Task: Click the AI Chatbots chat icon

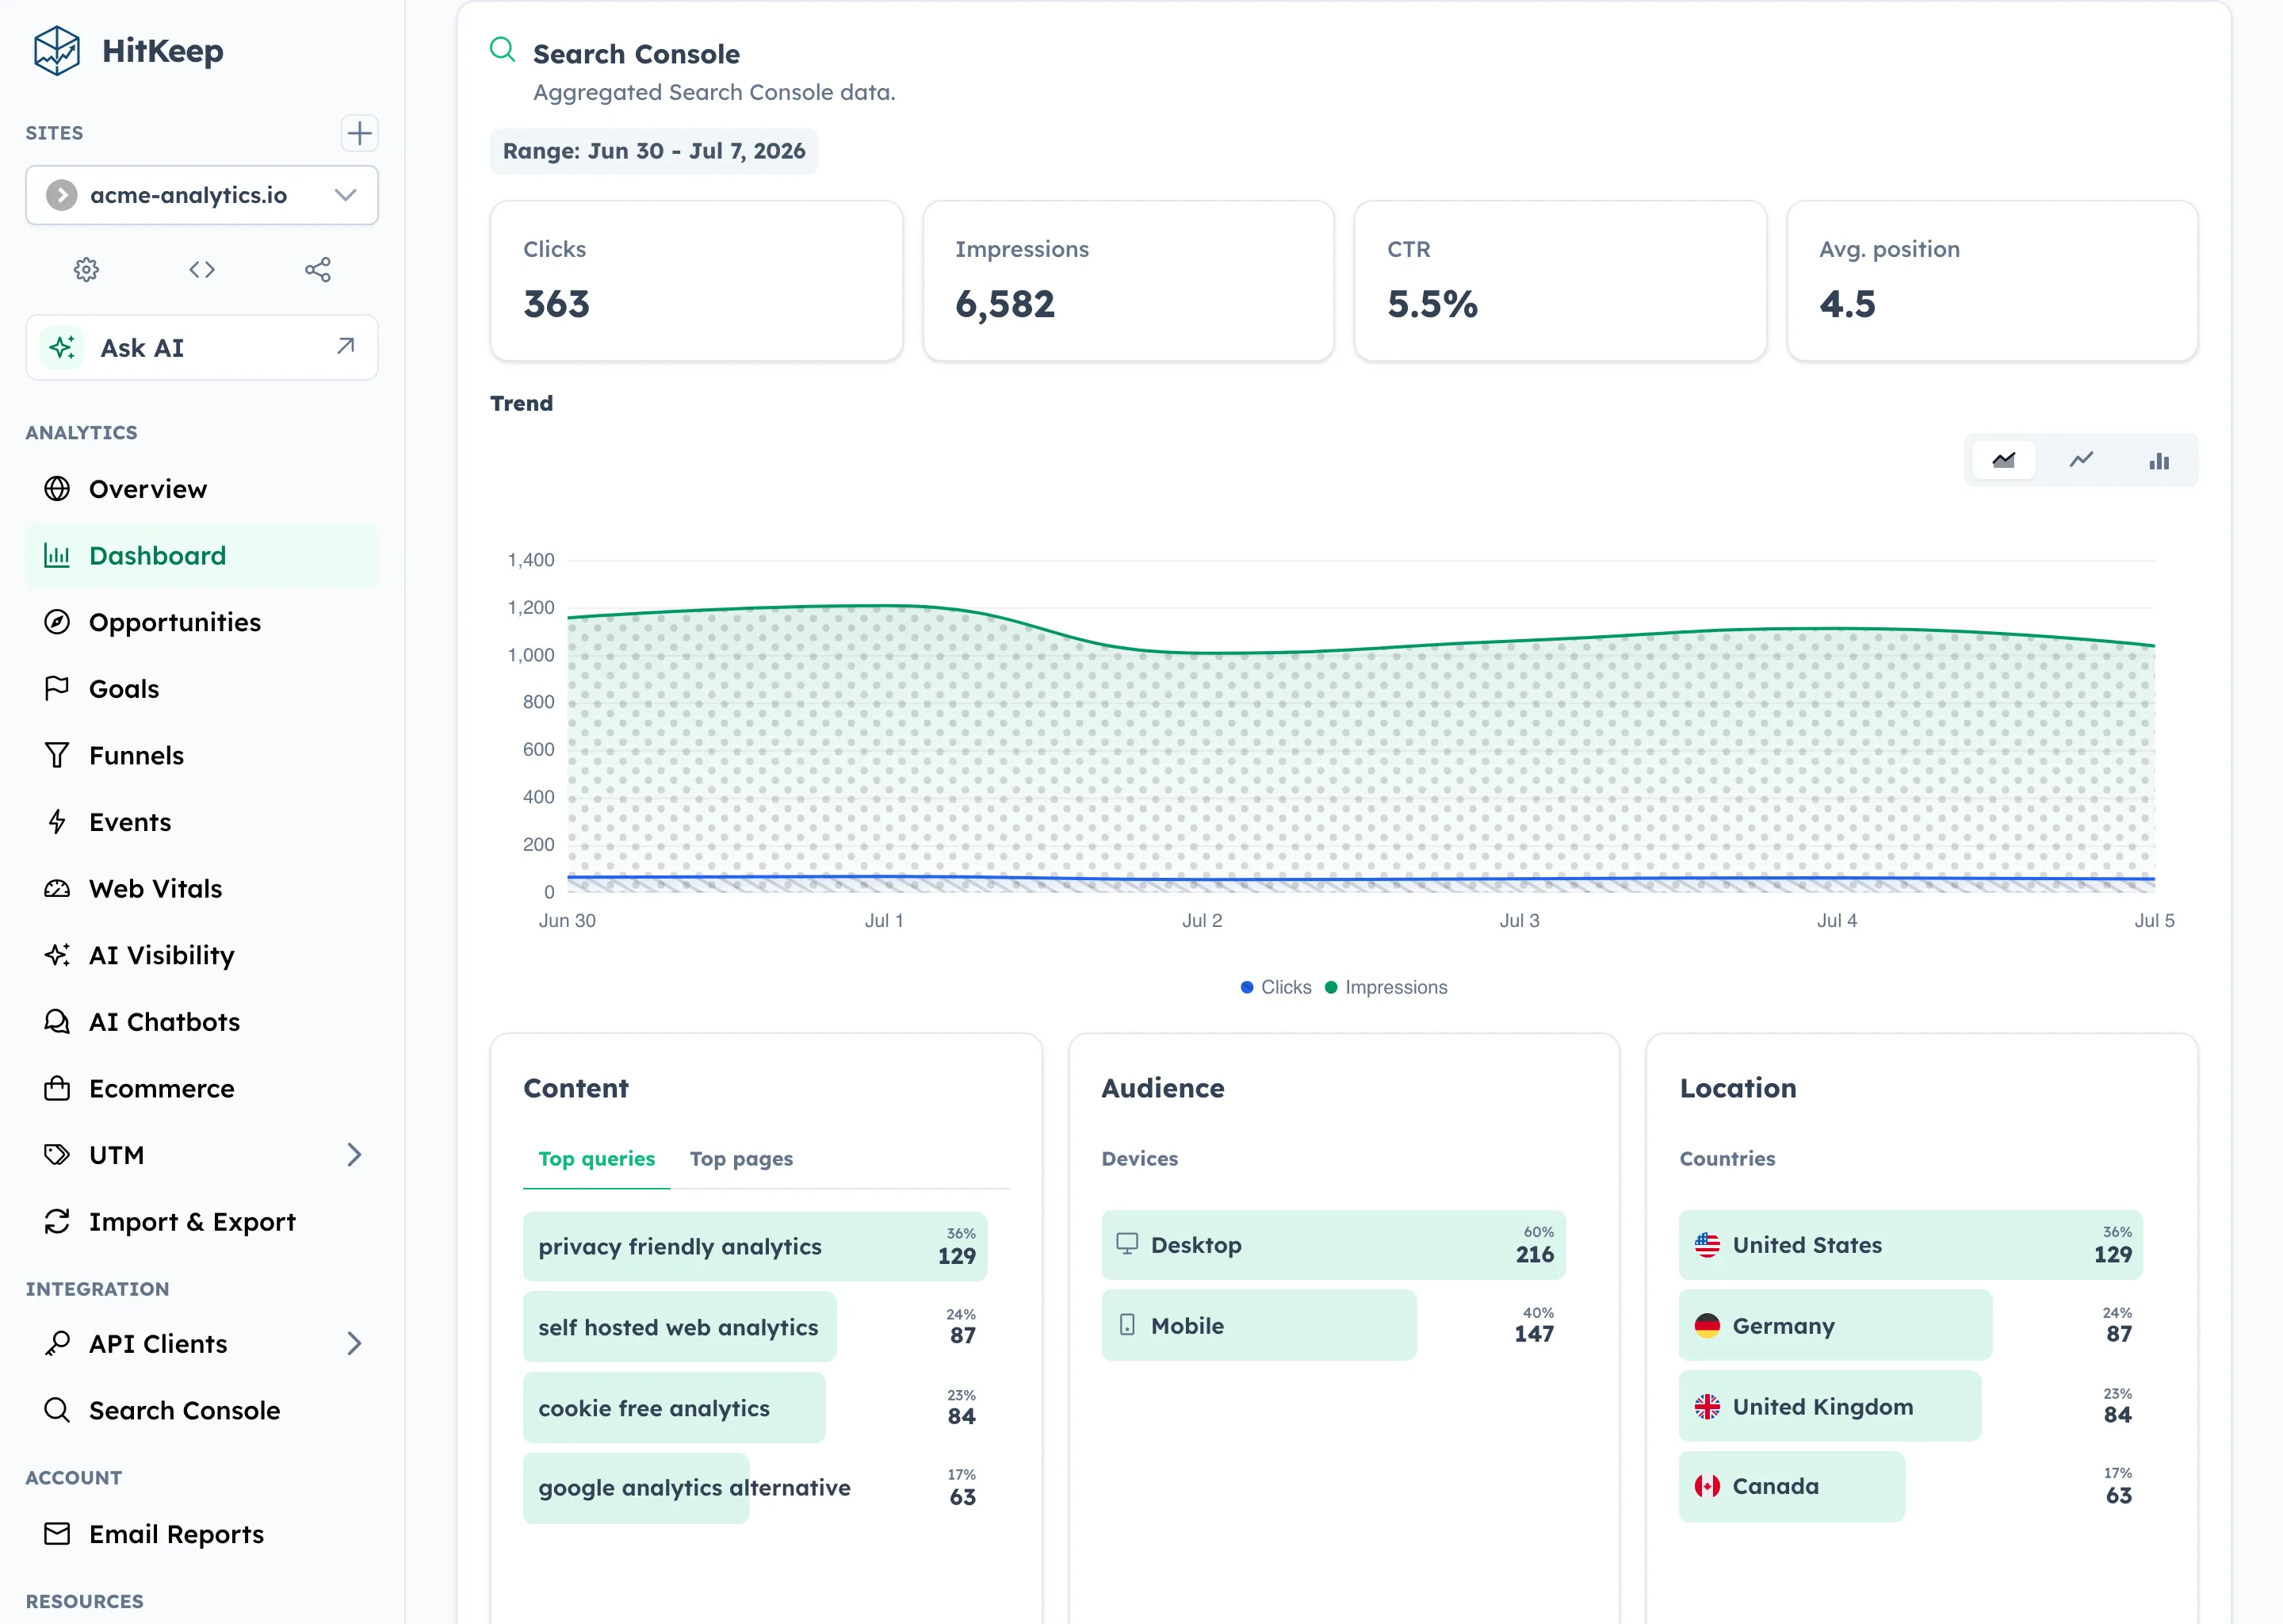Action: 57,1021
